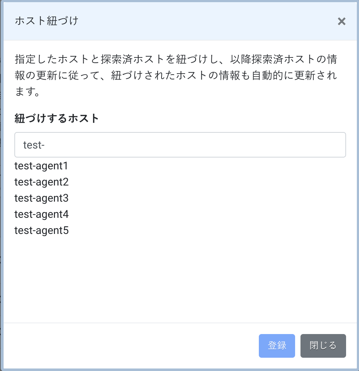Click the description line starting with 指定したホスト
Viewport: 359px width, 371px height.
[176, 59]
